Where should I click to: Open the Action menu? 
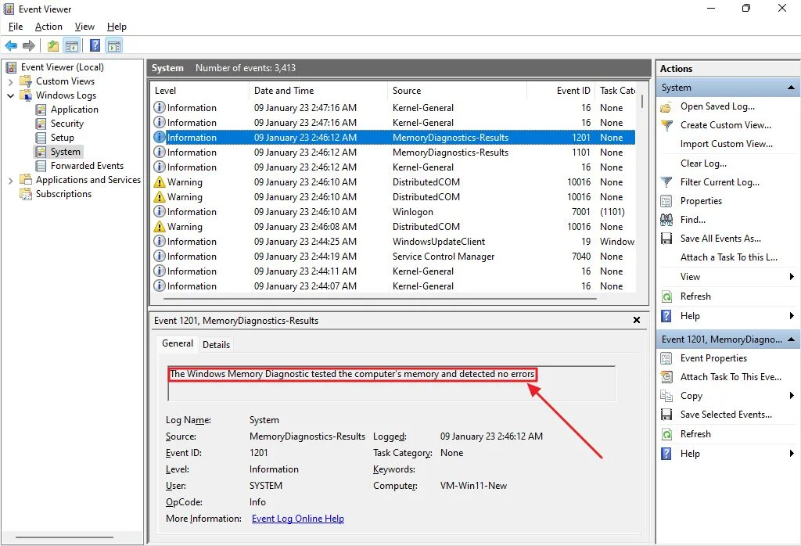tap(48, 27)
